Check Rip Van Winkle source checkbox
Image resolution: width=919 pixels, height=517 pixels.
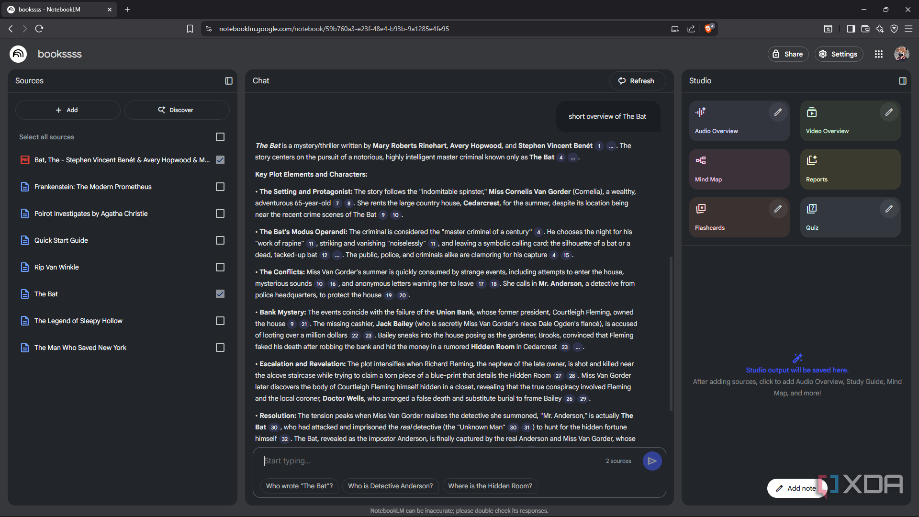pos(220,267)
